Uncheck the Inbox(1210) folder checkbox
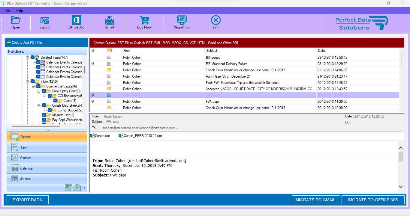The image size is (410, 216). (x=32, y=81)
